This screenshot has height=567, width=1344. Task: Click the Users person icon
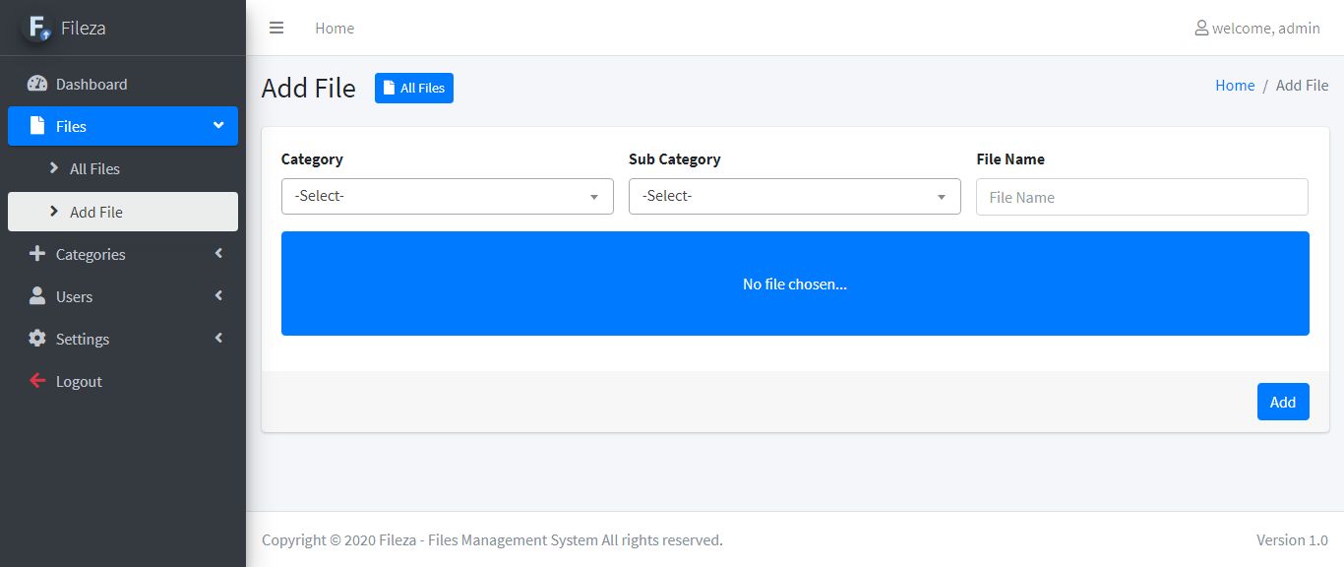(x=37, y=296)
